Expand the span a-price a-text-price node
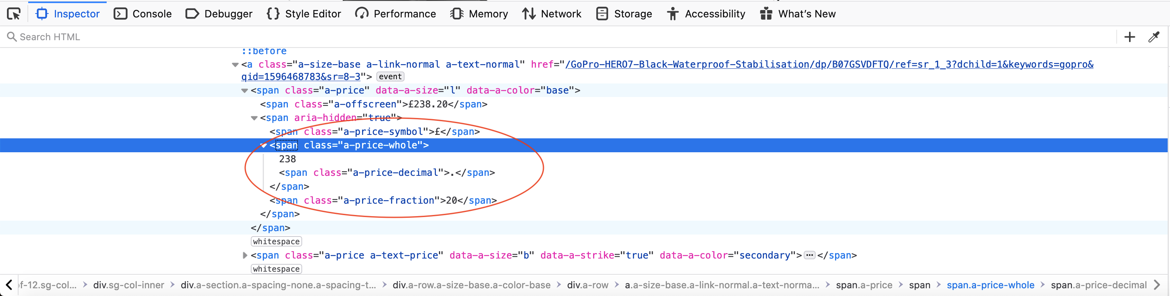 coord(245,255)
